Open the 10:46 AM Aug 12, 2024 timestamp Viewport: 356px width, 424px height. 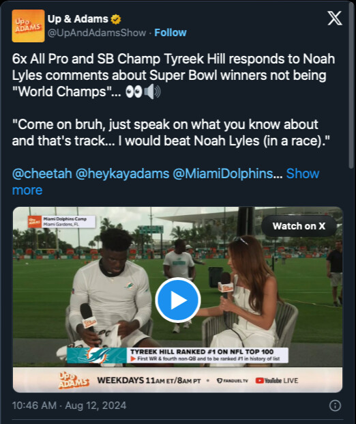pyautogui.click(x=69, y=406)
